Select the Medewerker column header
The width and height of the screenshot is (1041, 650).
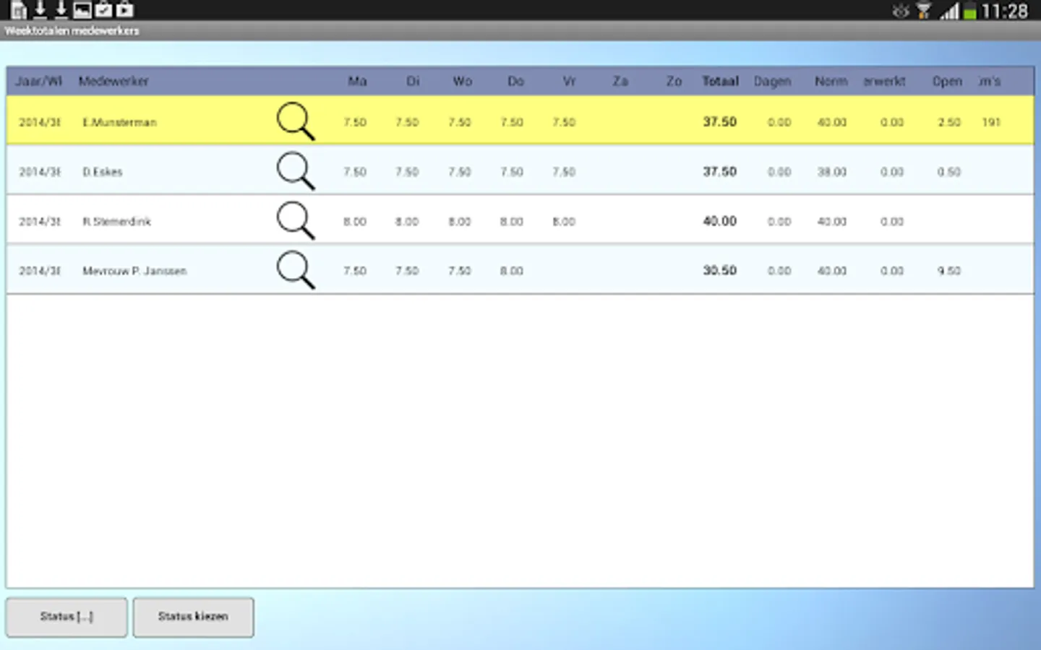[113, 81]
